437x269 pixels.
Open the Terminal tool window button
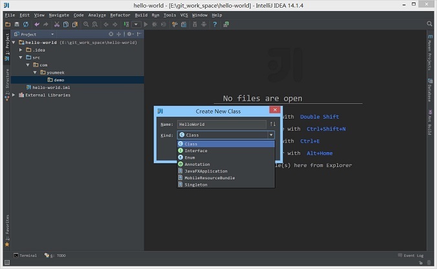pyautogui.click(x=25, y=255)
